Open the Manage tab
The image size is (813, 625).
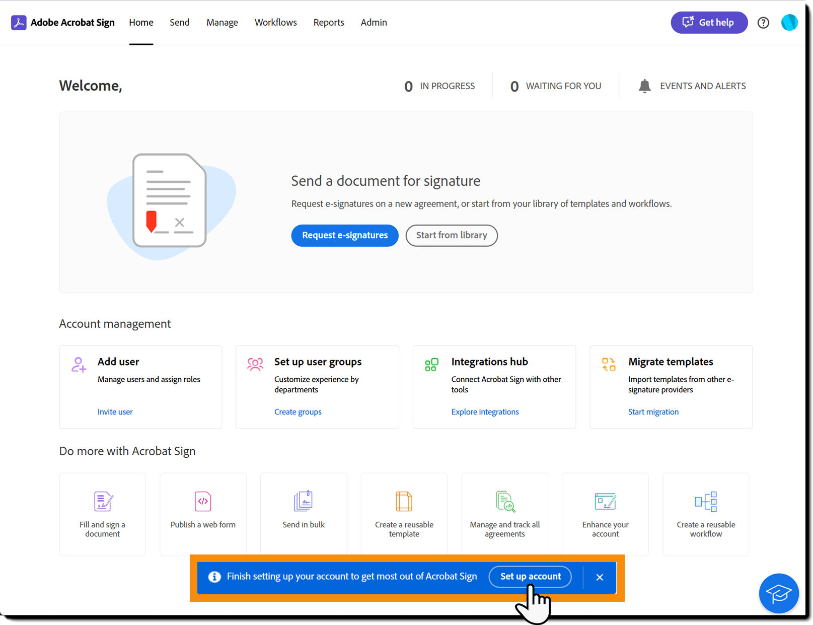point(222,23)
